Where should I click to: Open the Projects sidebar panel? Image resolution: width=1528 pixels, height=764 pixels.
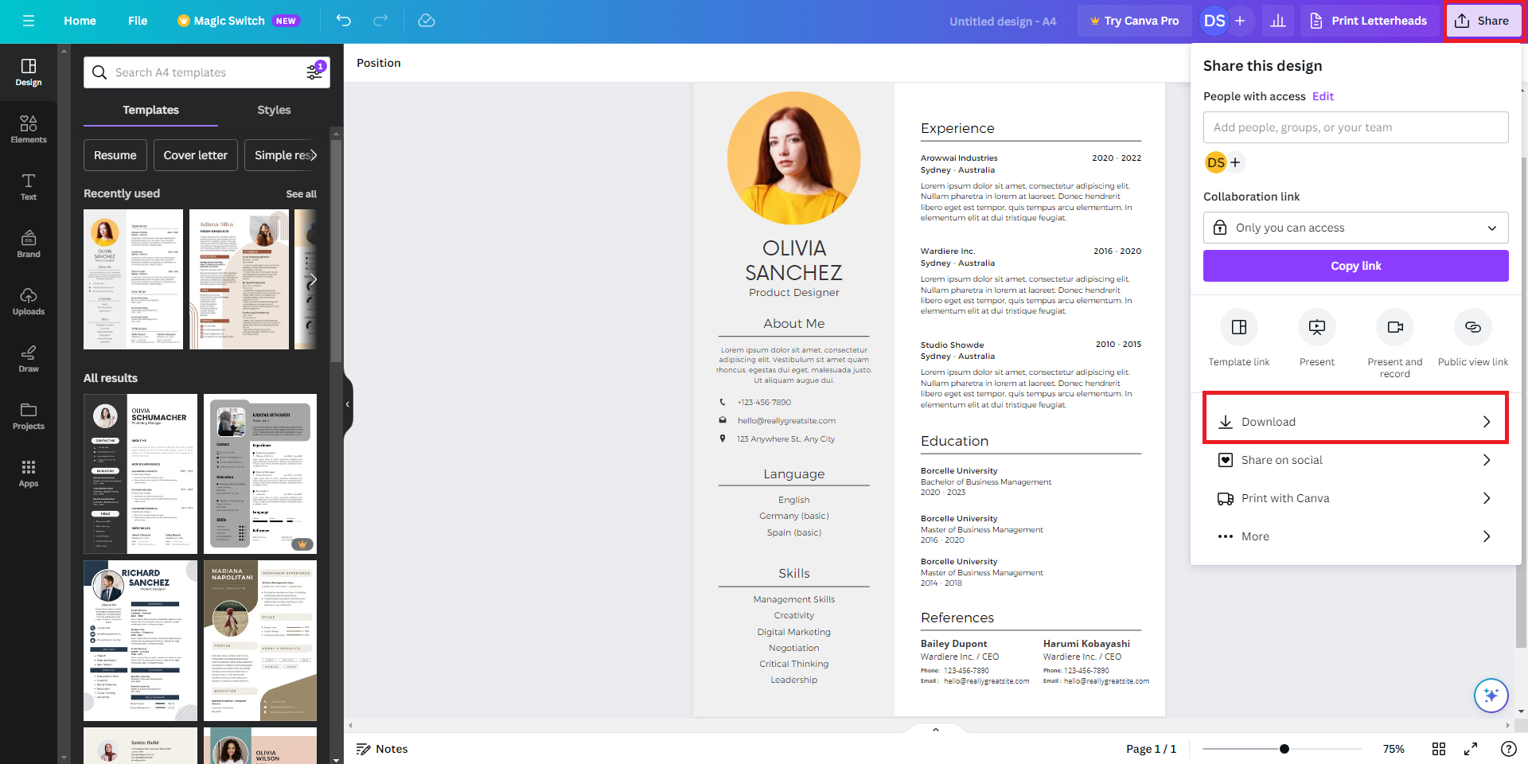tap(29, 416)
